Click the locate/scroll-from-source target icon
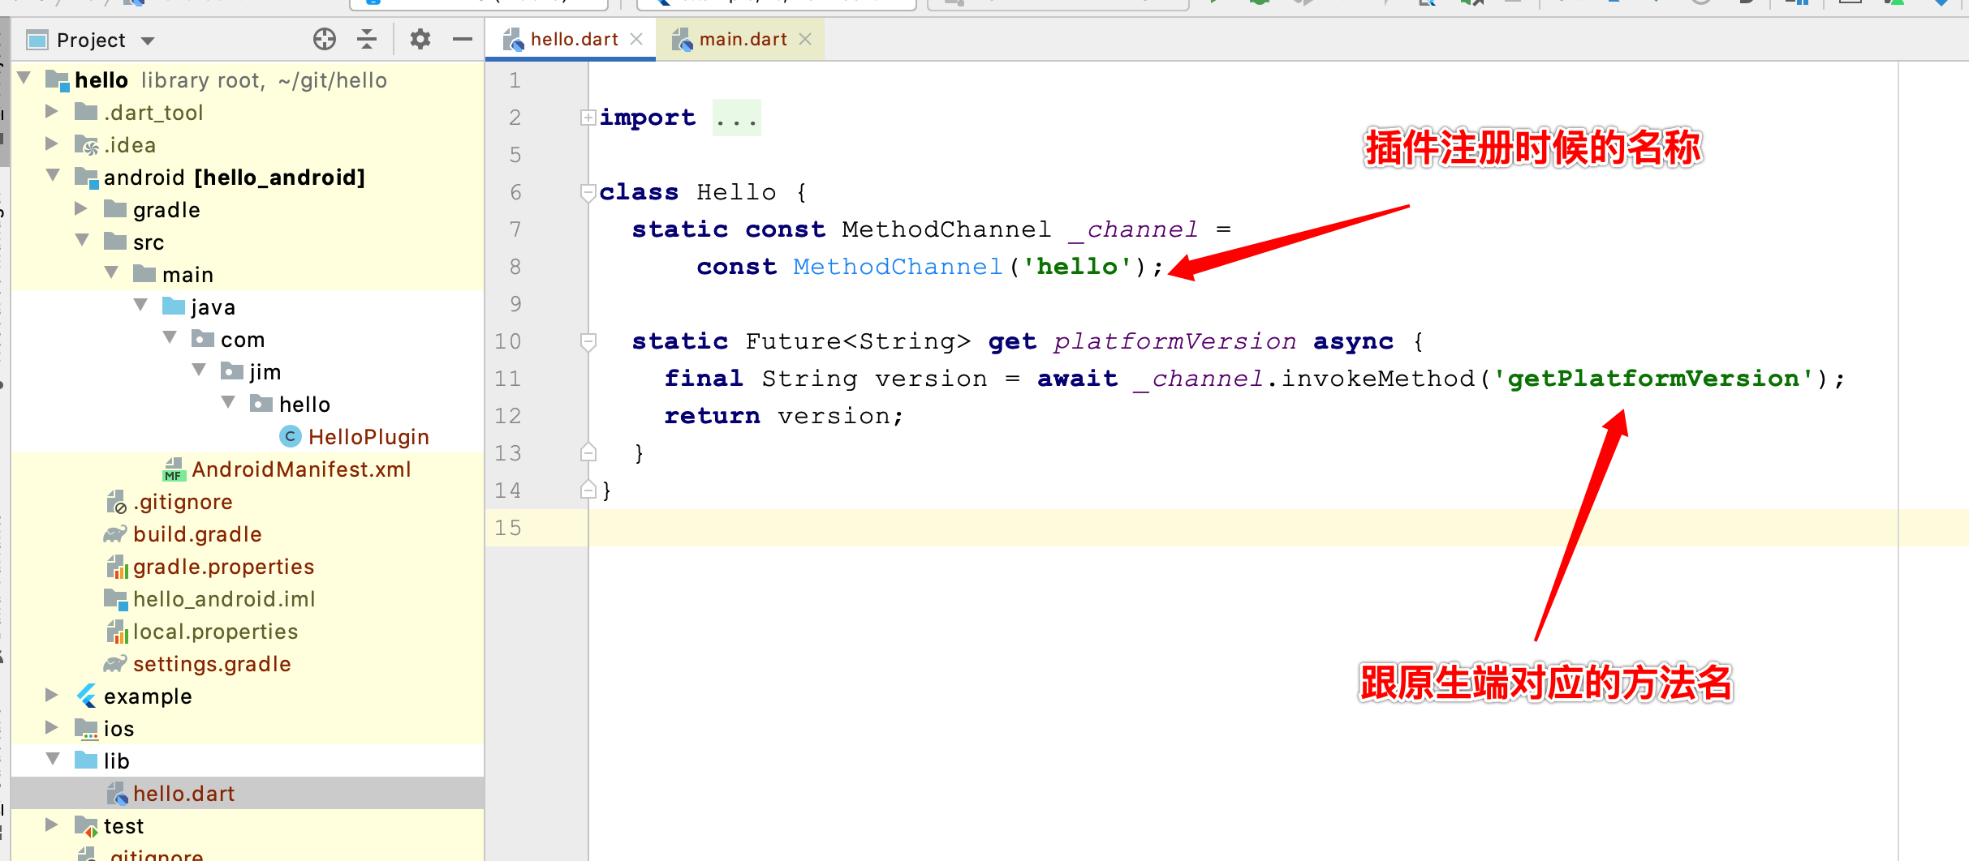This screenshot has height=861, width=1969. (x=325, y=39)
